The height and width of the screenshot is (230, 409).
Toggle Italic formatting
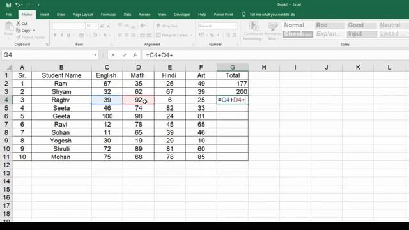61,35
